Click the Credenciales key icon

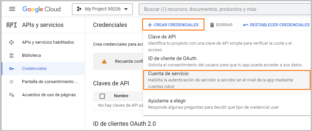pos(12,69)
